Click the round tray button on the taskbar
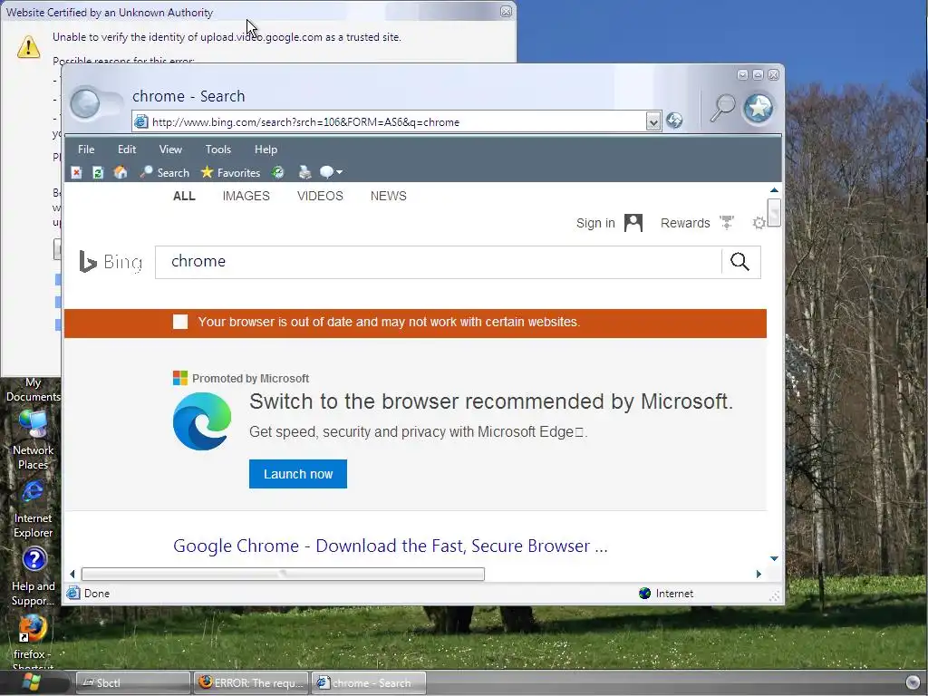The width and height of the screenshot is (928, 696). tap(913, 681)
